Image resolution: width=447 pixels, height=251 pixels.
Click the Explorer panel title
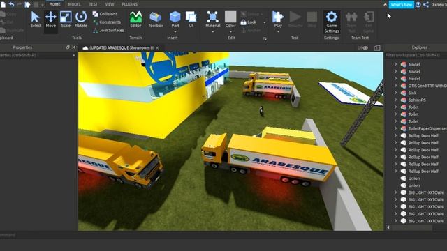point(419,47)
